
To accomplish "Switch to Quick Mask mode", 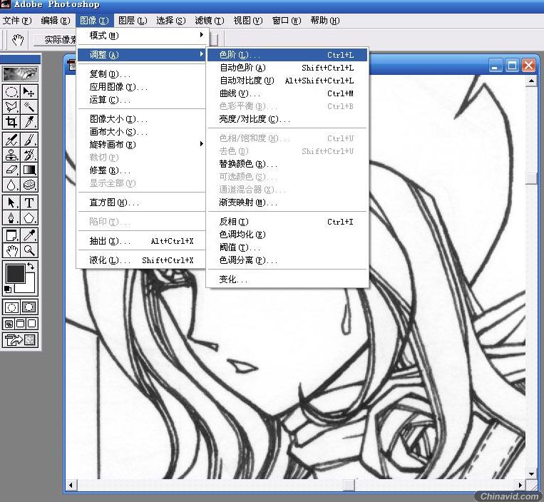I will tap(29, 307).
